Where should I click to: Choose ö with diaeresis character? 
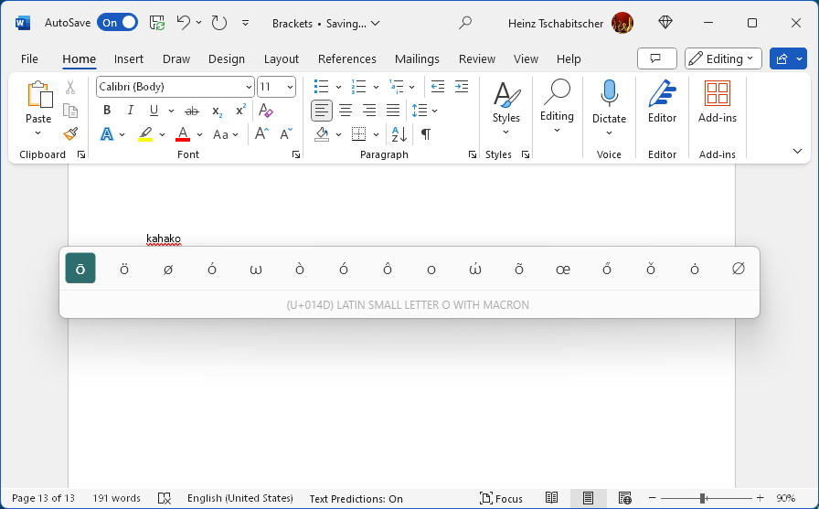pos(124,269)
